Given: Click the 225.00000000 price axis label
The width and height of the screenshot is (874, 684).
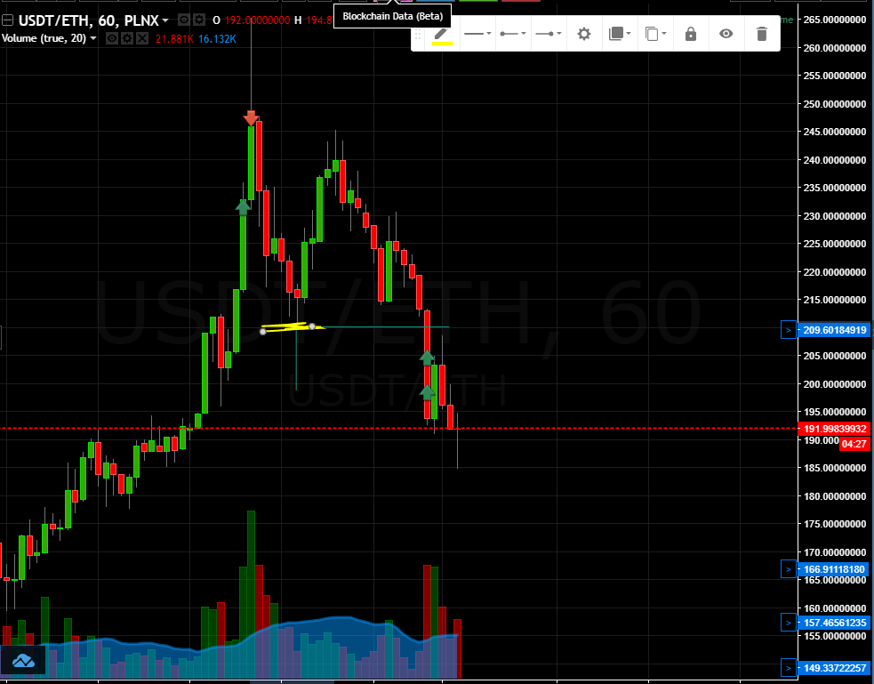Looking at the screenshot, I should coord(834,244).
